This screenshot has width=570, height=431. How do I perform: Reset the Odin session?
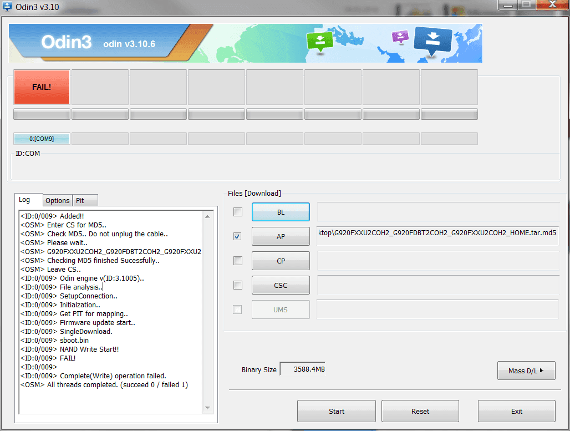coord(420,411)
